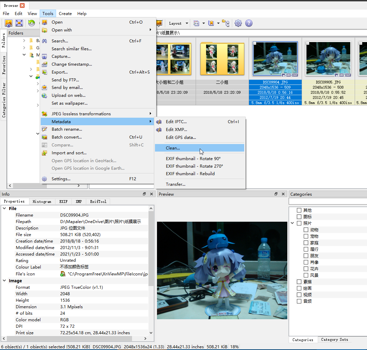Click the Edit IPTC icon in submenu

pos(159,122)
